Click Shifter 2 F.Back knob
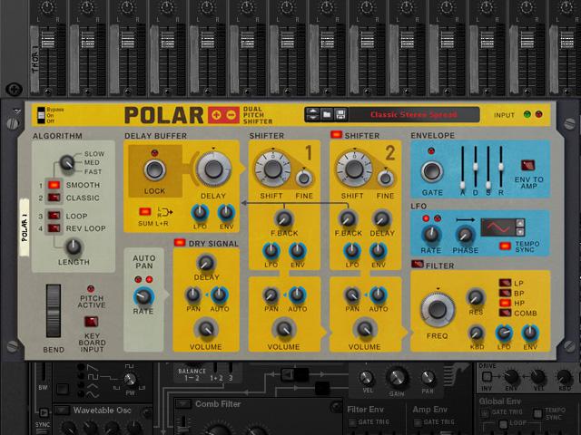581x435 pixels. [347, 219]
